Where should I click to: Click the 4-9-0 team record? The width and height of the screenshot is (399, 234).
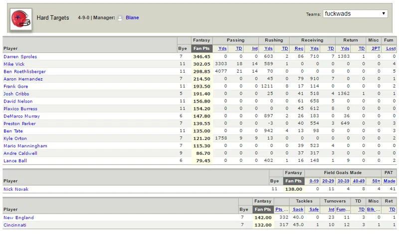[83, 17]
